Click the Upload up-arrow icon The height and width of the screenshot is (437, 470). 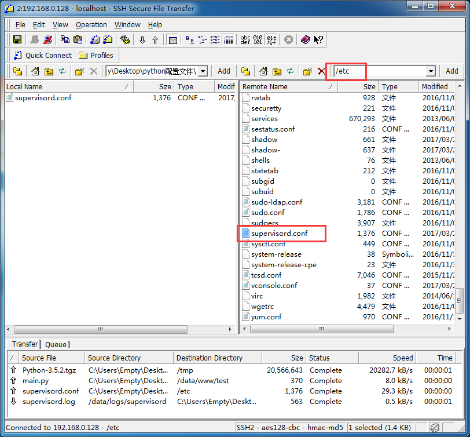155,39
